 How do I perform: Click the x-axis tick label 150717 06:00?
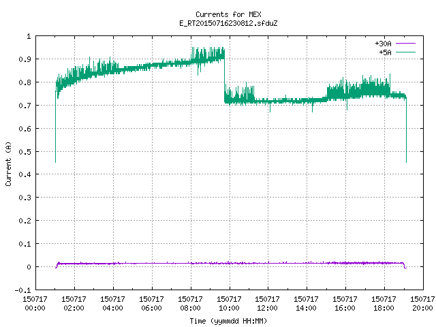(x=151, y=304)
